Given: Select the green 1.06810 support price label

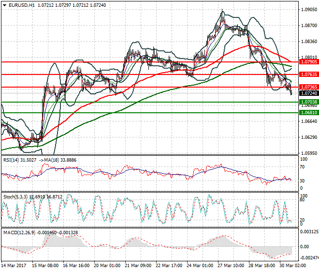Looking at the screenshot, I should pos(309,112).
